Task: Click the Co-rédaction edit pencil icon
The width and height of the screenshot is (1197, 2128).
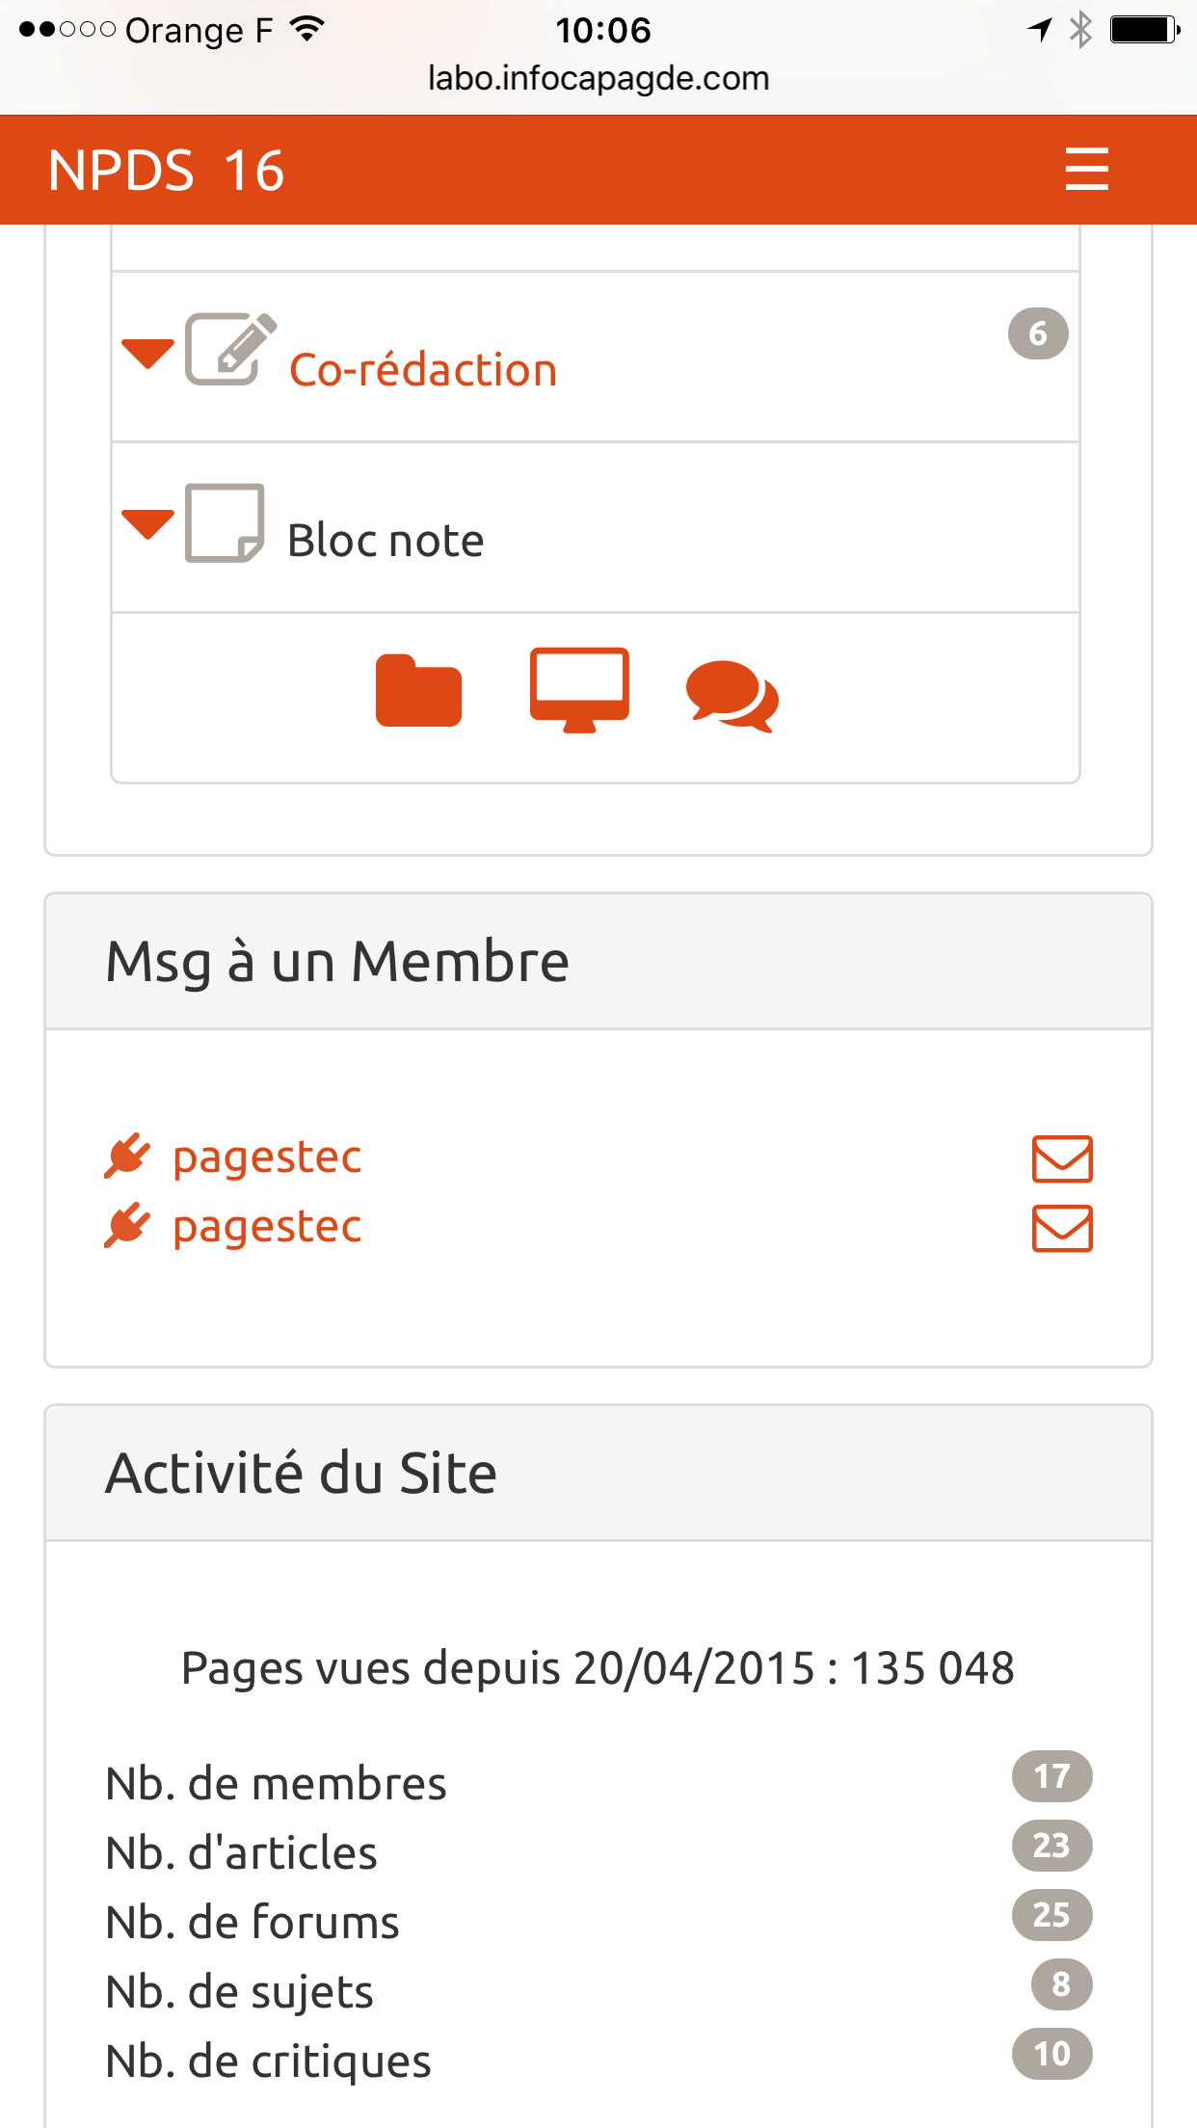Action: pos(230,349)
